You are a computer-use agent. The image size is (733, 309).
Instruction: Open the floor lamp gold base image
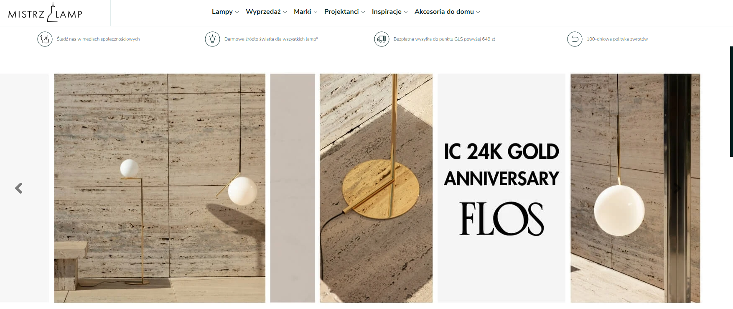click(376, 188)
